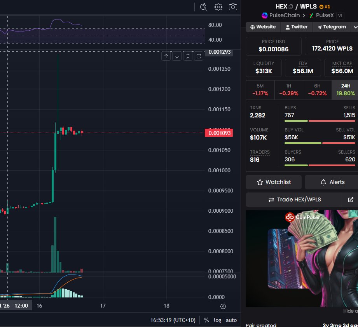The width and height of the screenshot is (358, 327).
Task: Click the fire rank #1 badge
Action: (325, 7)
